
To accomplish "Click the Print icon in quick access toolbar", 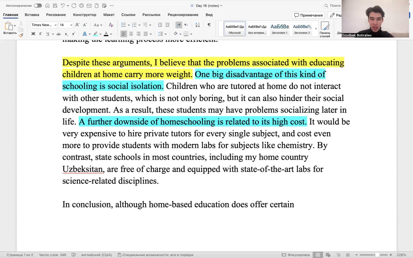I will (81, 5).
